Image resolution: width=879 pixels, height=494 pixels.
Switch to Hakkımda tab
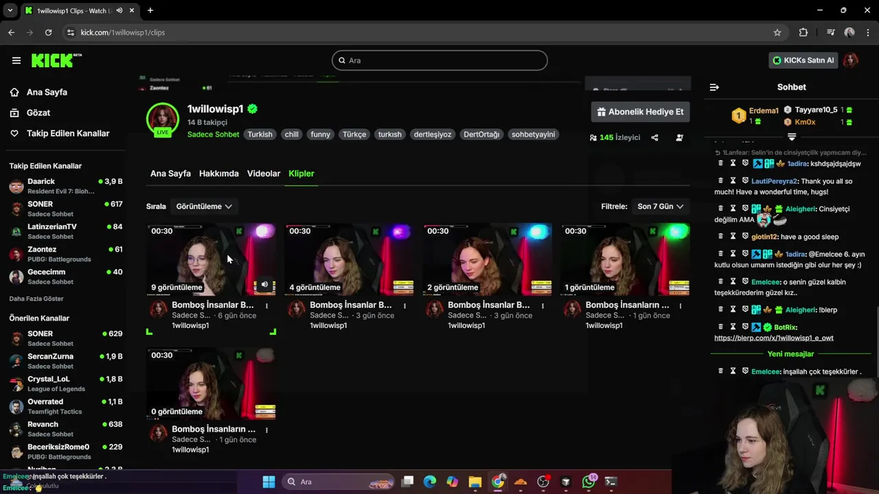click(219, 174)
